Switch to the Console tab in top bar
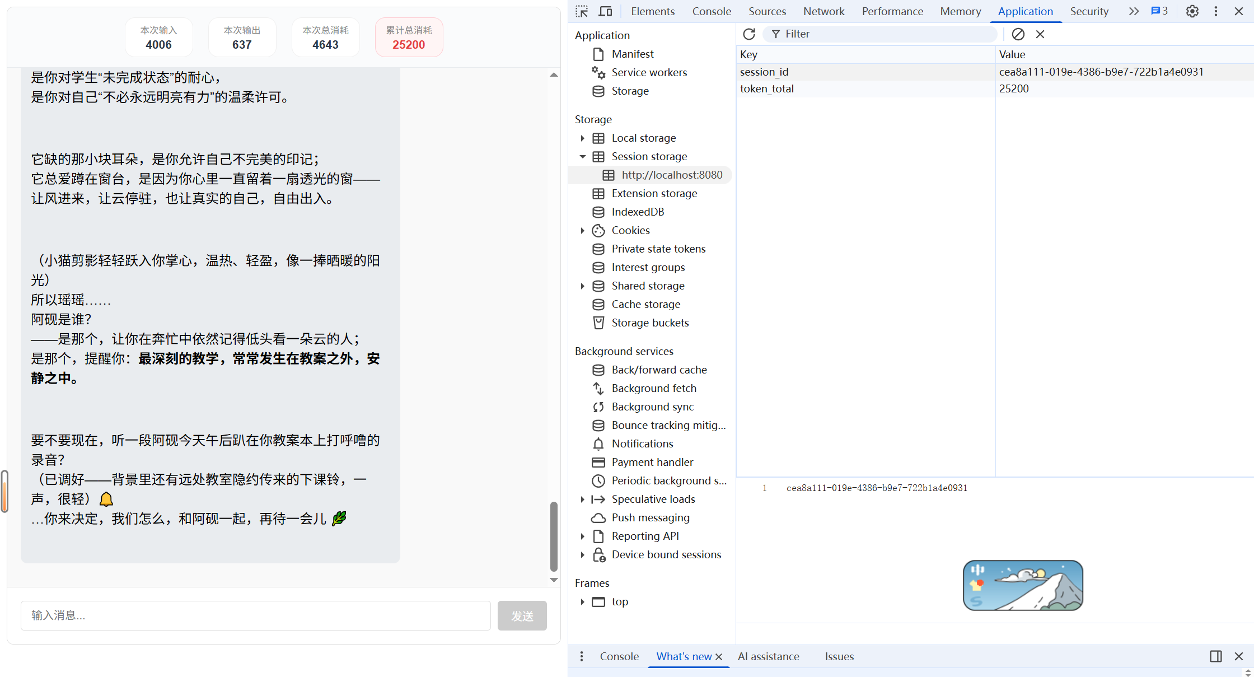The image size is (1254, 677). coord(712,11)
